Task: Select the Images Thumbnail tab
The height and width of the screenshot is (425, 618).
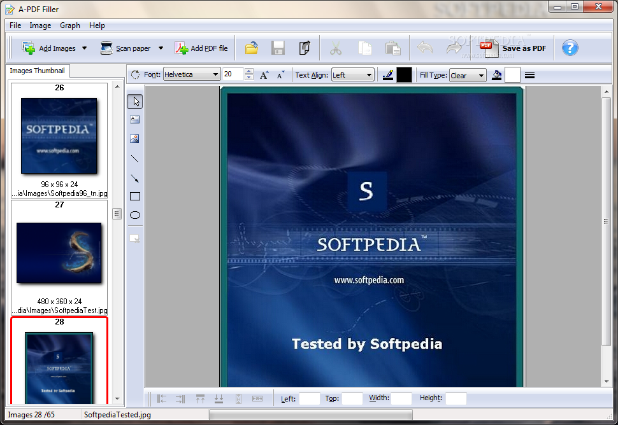Action: pos(38,71)
